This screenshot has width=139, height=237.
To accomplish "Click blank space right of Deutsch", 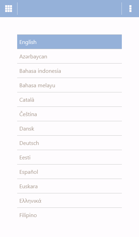I will (x=80, y=143).
